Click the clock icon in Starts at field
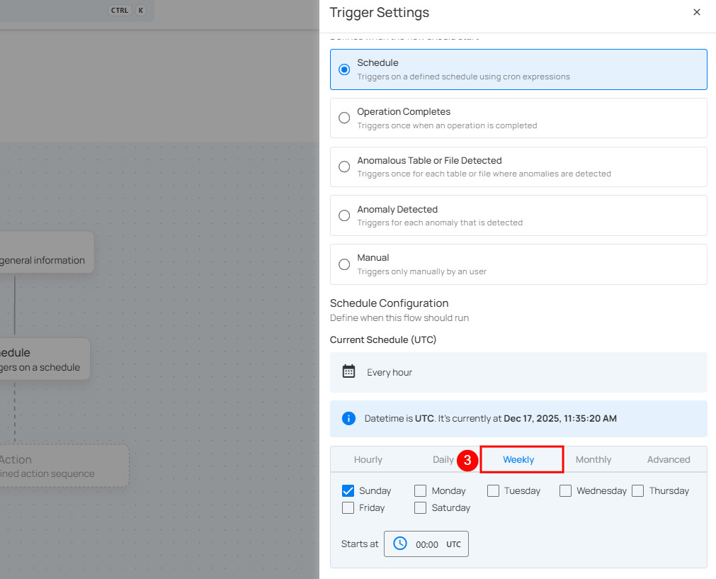The width and height of the screenshot is (716, 579). [x=400, y=544]
